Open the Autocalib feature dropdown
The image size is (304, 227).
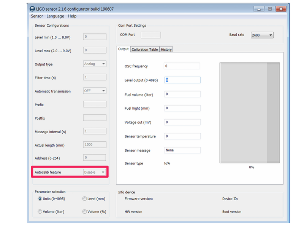(94, 172)
